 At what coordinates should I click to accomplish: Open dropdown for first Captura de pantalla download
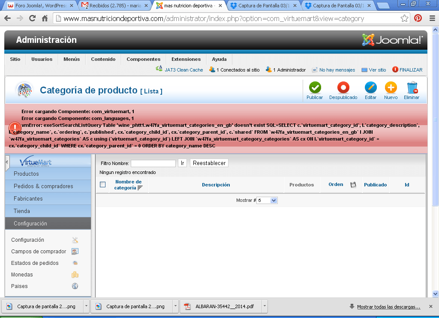click(x=87, y=306)
